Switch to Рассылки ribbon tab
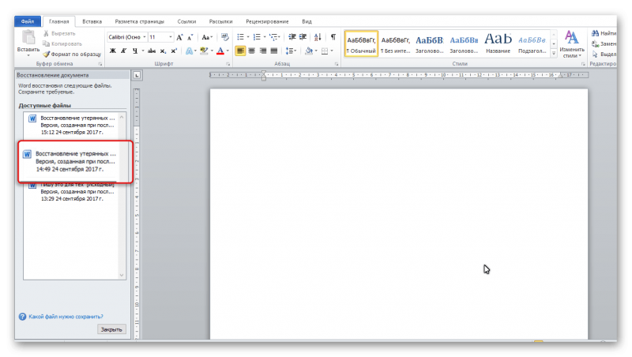This screenshot has height=357, width=632. (x=220, y=21)
